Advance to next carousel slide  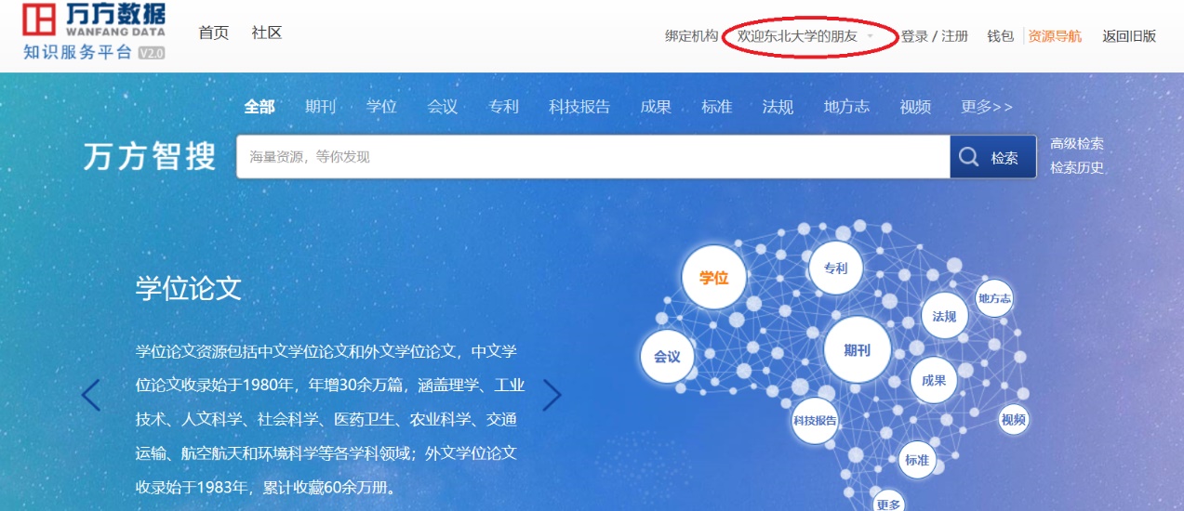click(552, 395)
